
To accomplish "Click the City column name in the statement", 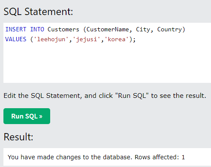I will tap(143, 30).
